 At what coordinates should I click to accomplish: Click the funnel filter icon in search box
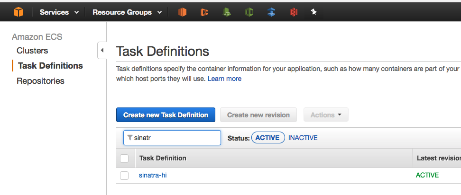pyautogui.click(x=129, y=138)
